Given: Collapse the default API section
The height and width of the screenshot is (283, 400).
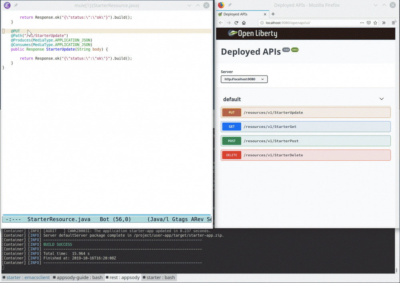Looking at the screenshot, I should pyautogui.click(x=381, y=99).
